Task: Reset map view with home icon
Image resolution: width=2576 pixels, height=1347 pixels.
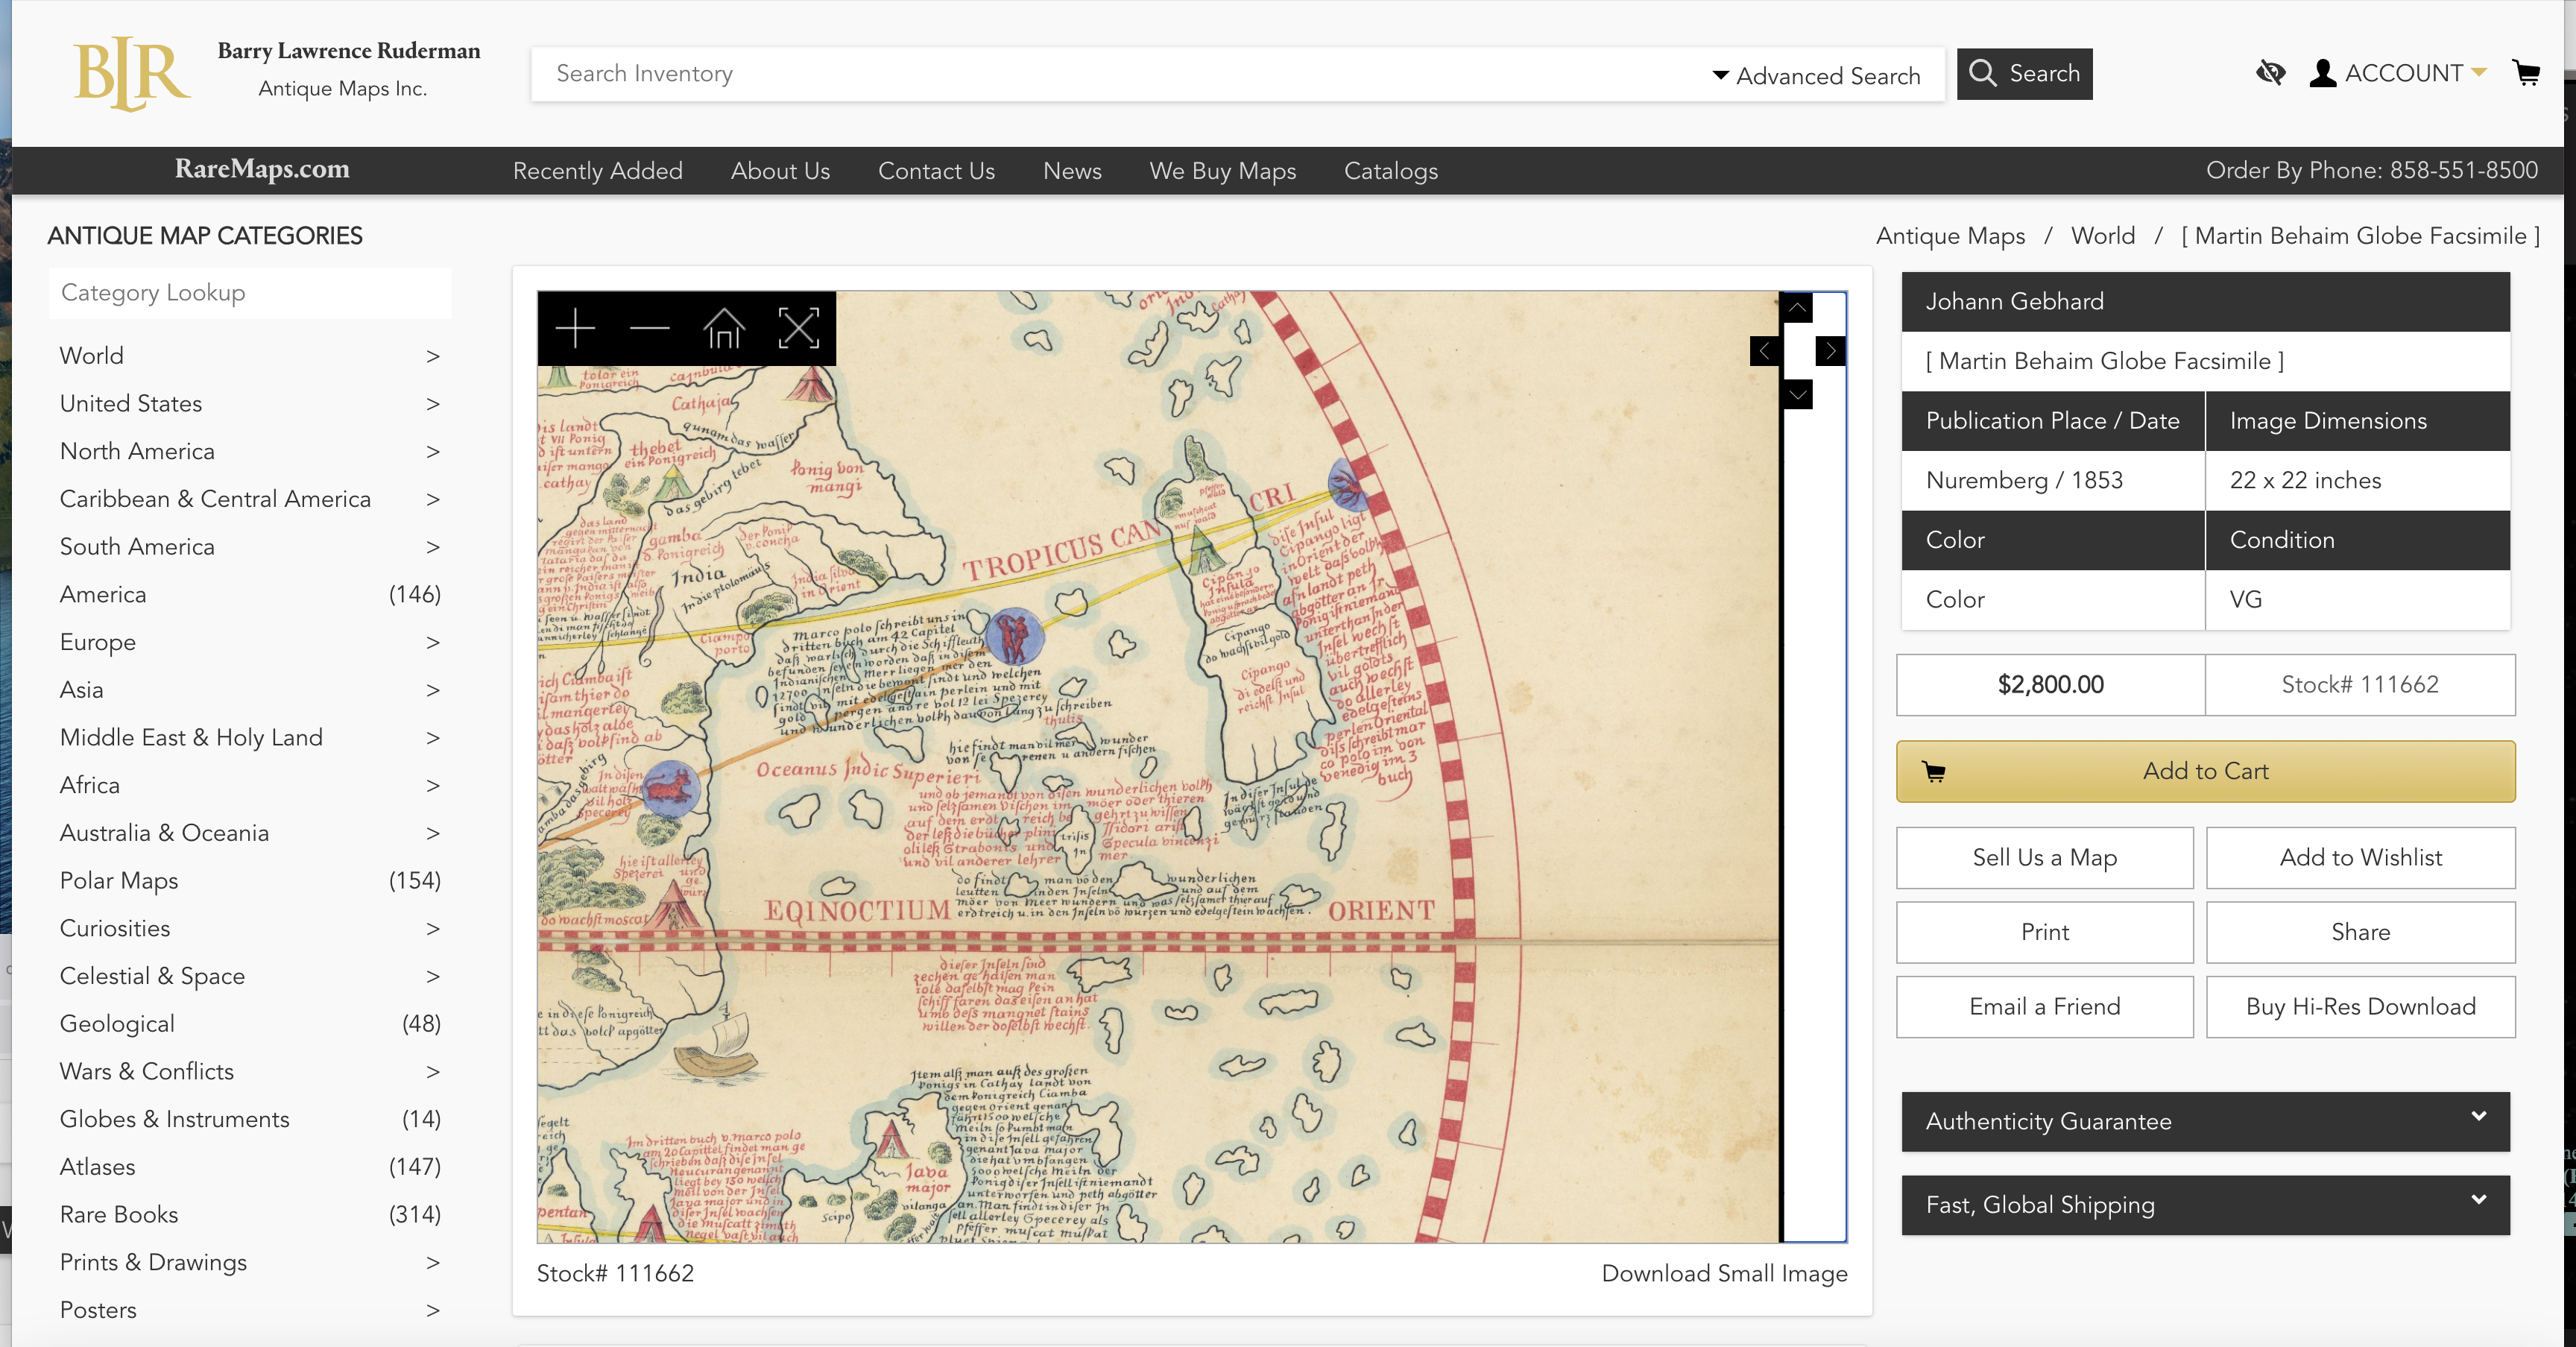Action: point(724,328)
